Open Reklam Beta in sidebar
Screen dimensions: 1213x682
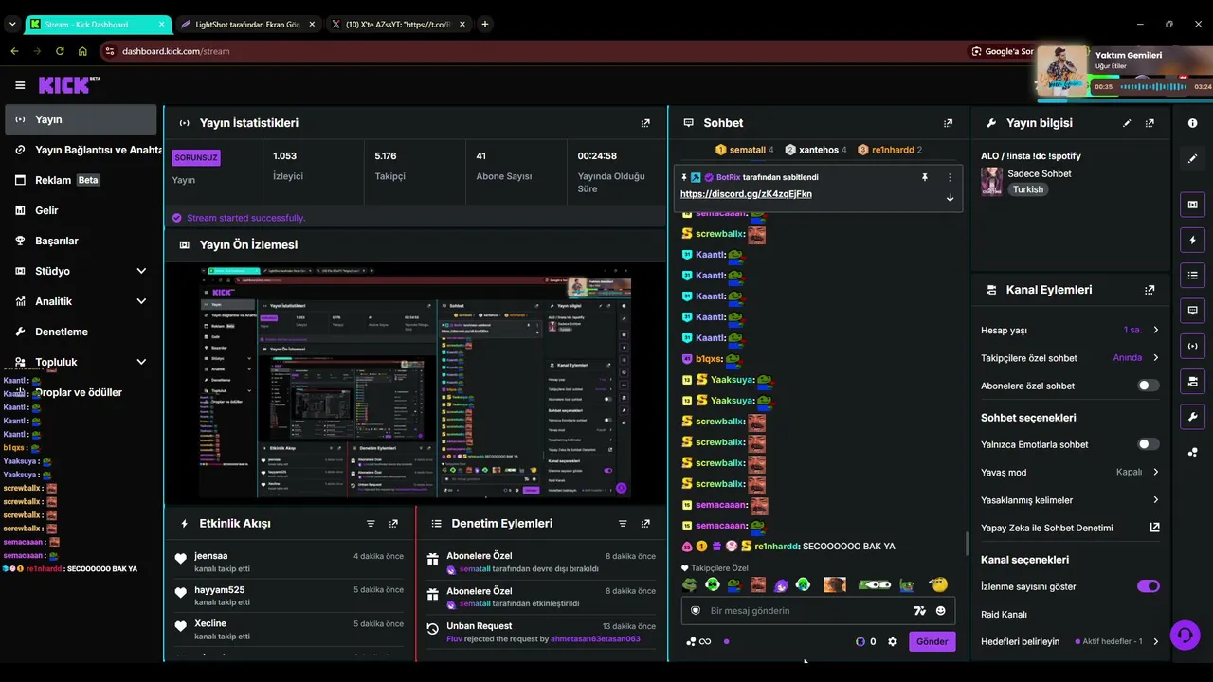tap(81, 180)
